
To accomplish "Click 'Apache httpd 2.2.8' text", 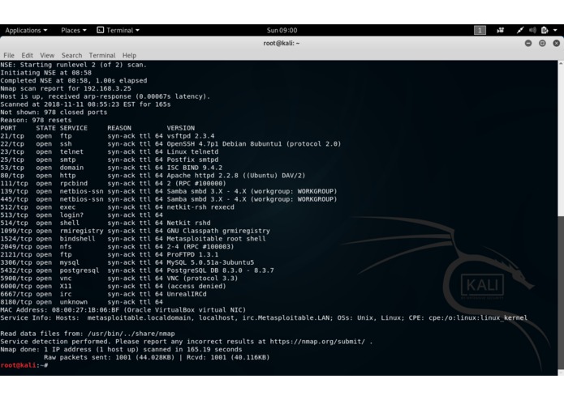I will [202, 176].
